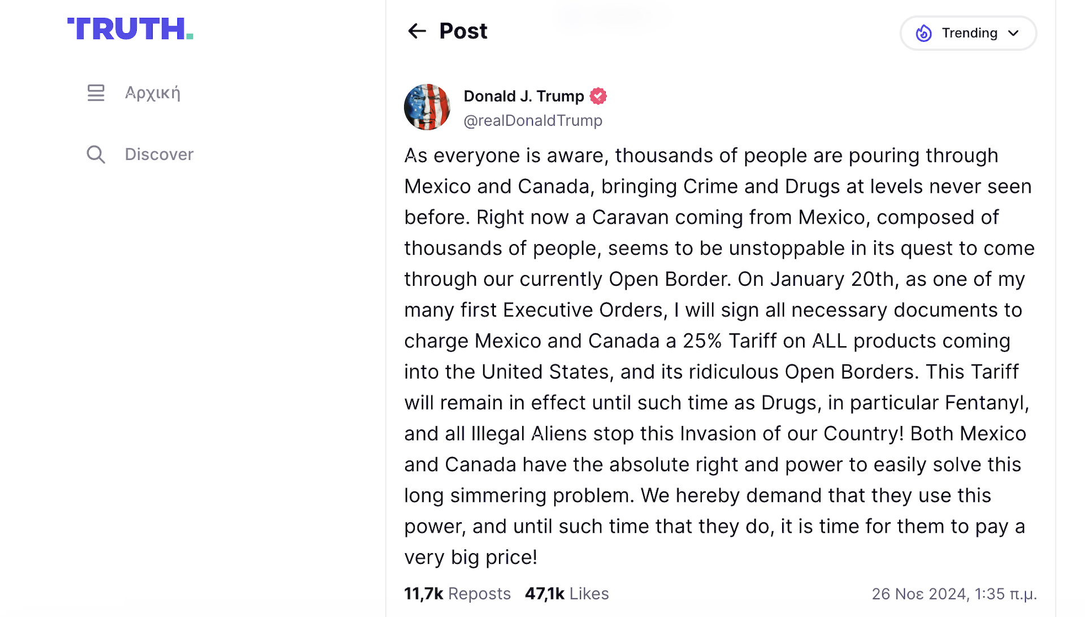Viewport: 1085px width, 617px height.
Task: Click the 26 Νοε 2024 timestamp
Action: click(x=954, y=594)
